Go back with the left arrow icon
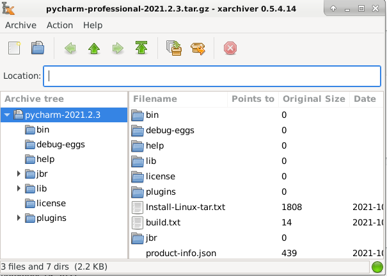The height and width of the screenshot is (276, 387). coord(70,48)
